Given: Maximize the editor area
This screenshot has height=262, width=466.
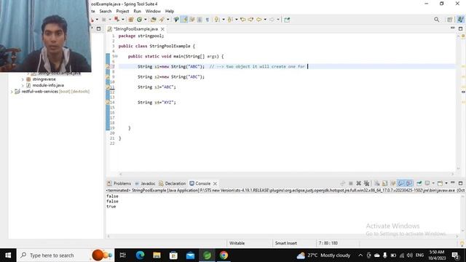Looking at the screenshot, I should pyautogui.click(x=460, y=28).
